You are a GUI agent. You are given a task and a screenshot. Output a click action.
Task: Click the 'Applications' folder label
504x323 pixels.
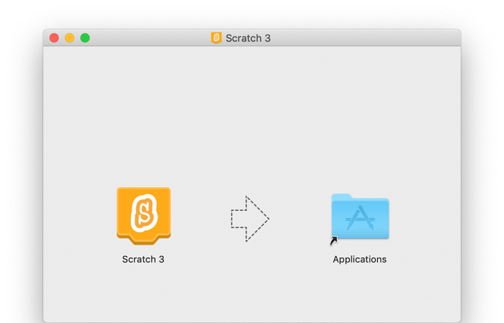coord(360,260)
